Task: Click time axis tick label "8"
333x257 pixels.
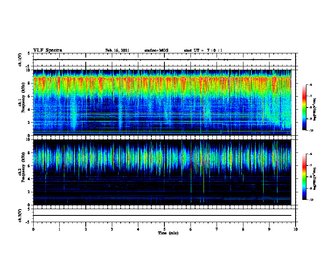Action: tap(243, 229)
